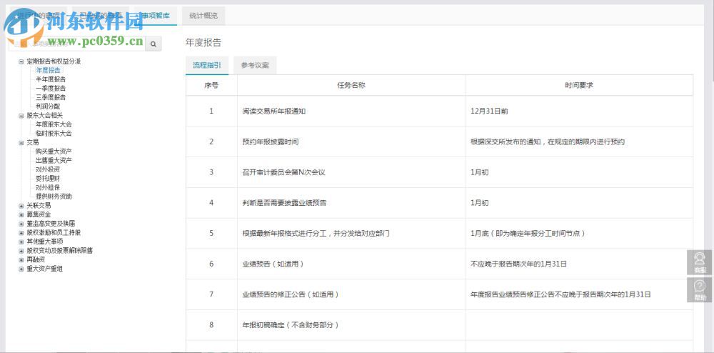Click task 召开审计委员会第N次会议

[283, 172]
